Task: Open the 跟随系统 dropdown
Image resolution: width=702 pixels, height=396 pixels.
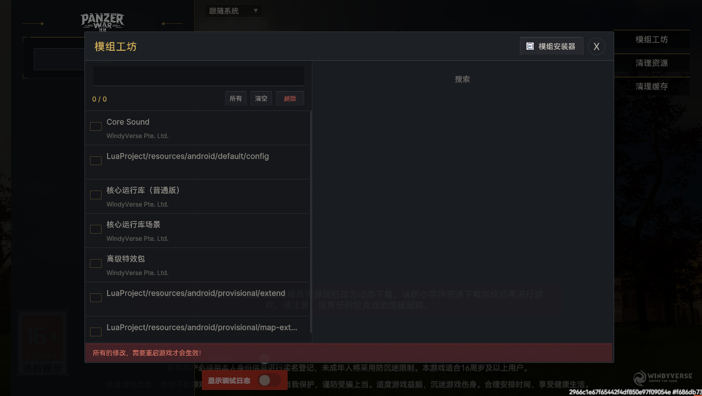Action: click(x=233, y=10)
